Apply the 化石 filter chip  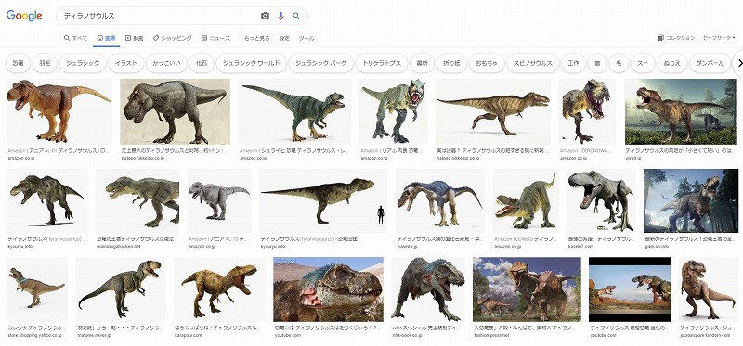(202, 63)
